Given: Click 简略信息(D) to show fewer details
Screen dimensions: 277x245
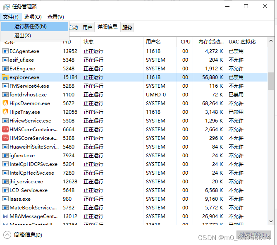Looking at the screenshot, I should point(28,235).
